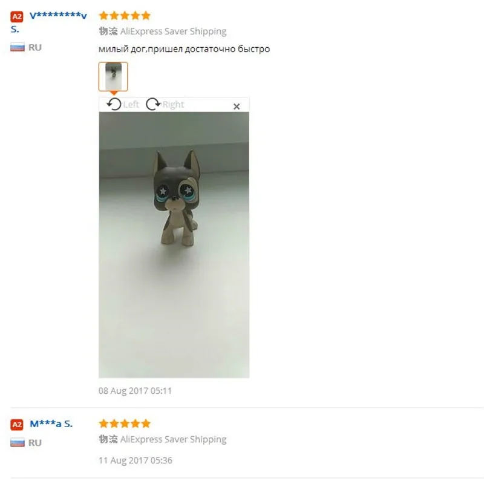
Task: Click the enlarged dog figurine photo
Action: pos(174,245)
